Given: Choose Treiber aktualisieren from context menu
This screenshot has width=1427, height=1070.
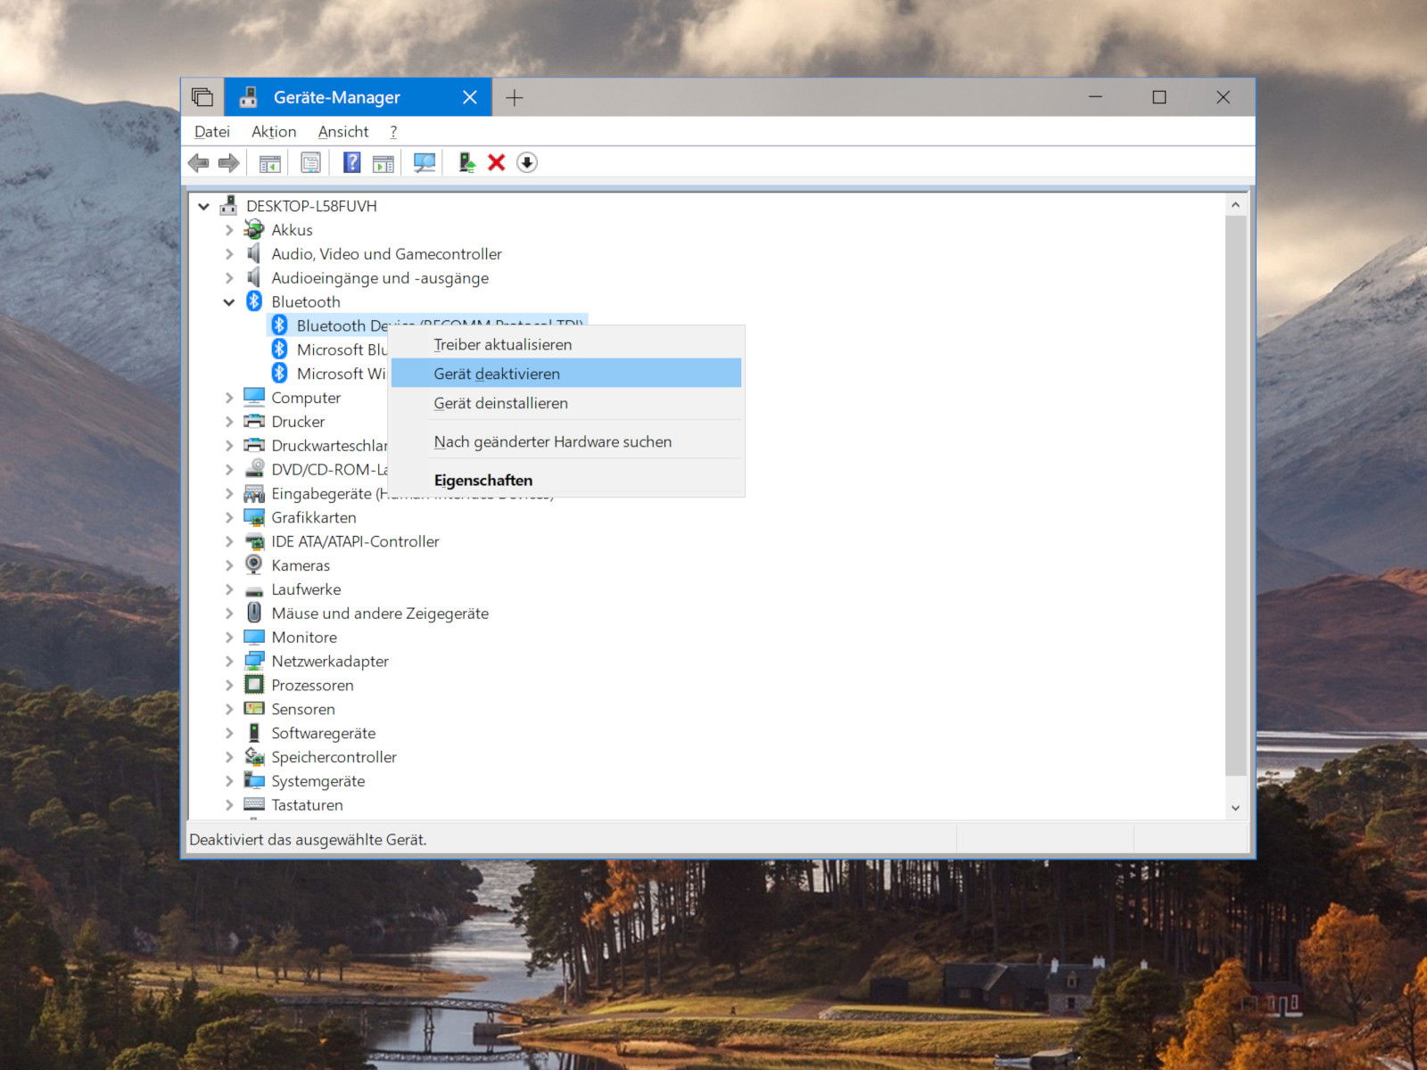Looking at the screenshot, I should [x=566, y=344].
